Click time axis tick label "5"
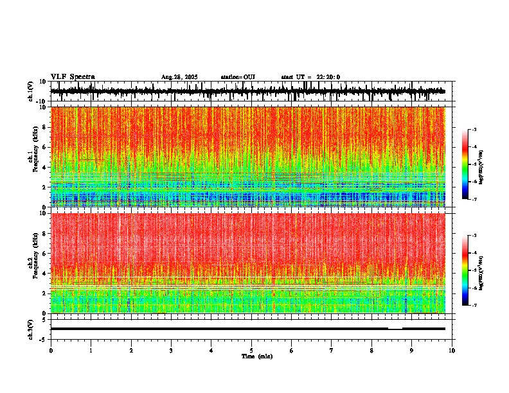 coord(251,351)
